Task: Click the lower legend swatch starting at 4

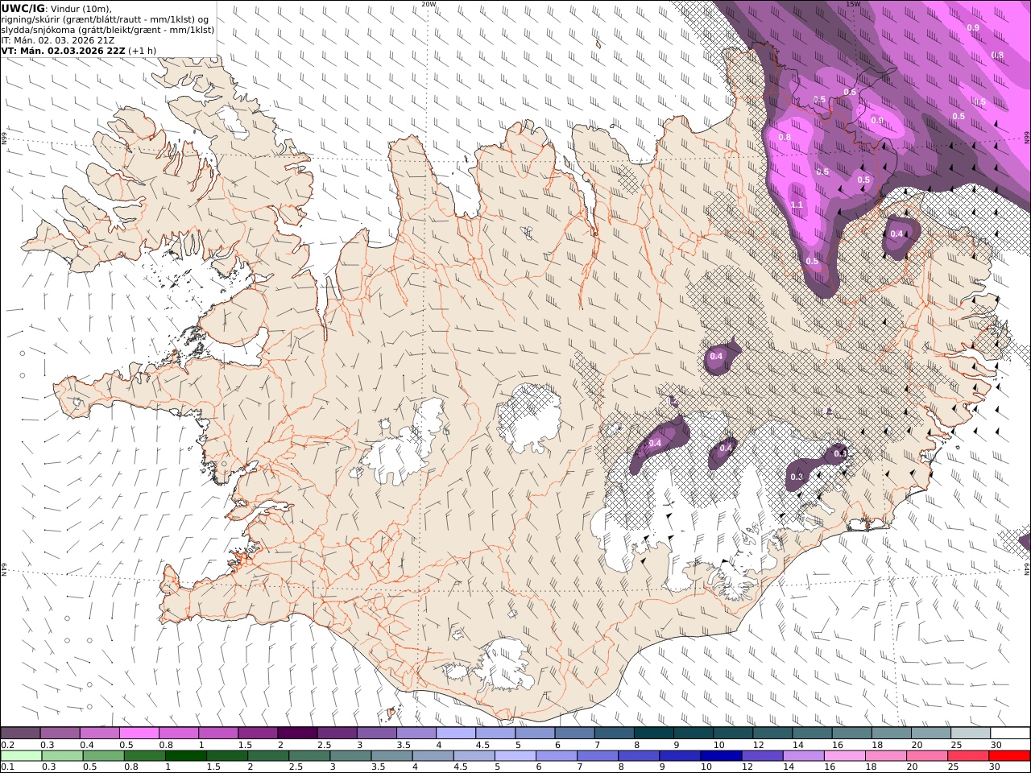Action: pyautogui.click(x=433, y=755)
